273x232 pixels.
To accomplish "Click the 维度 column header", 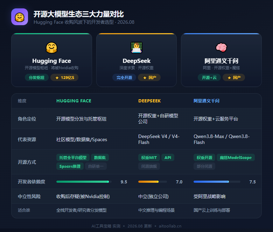I will 22,101.
